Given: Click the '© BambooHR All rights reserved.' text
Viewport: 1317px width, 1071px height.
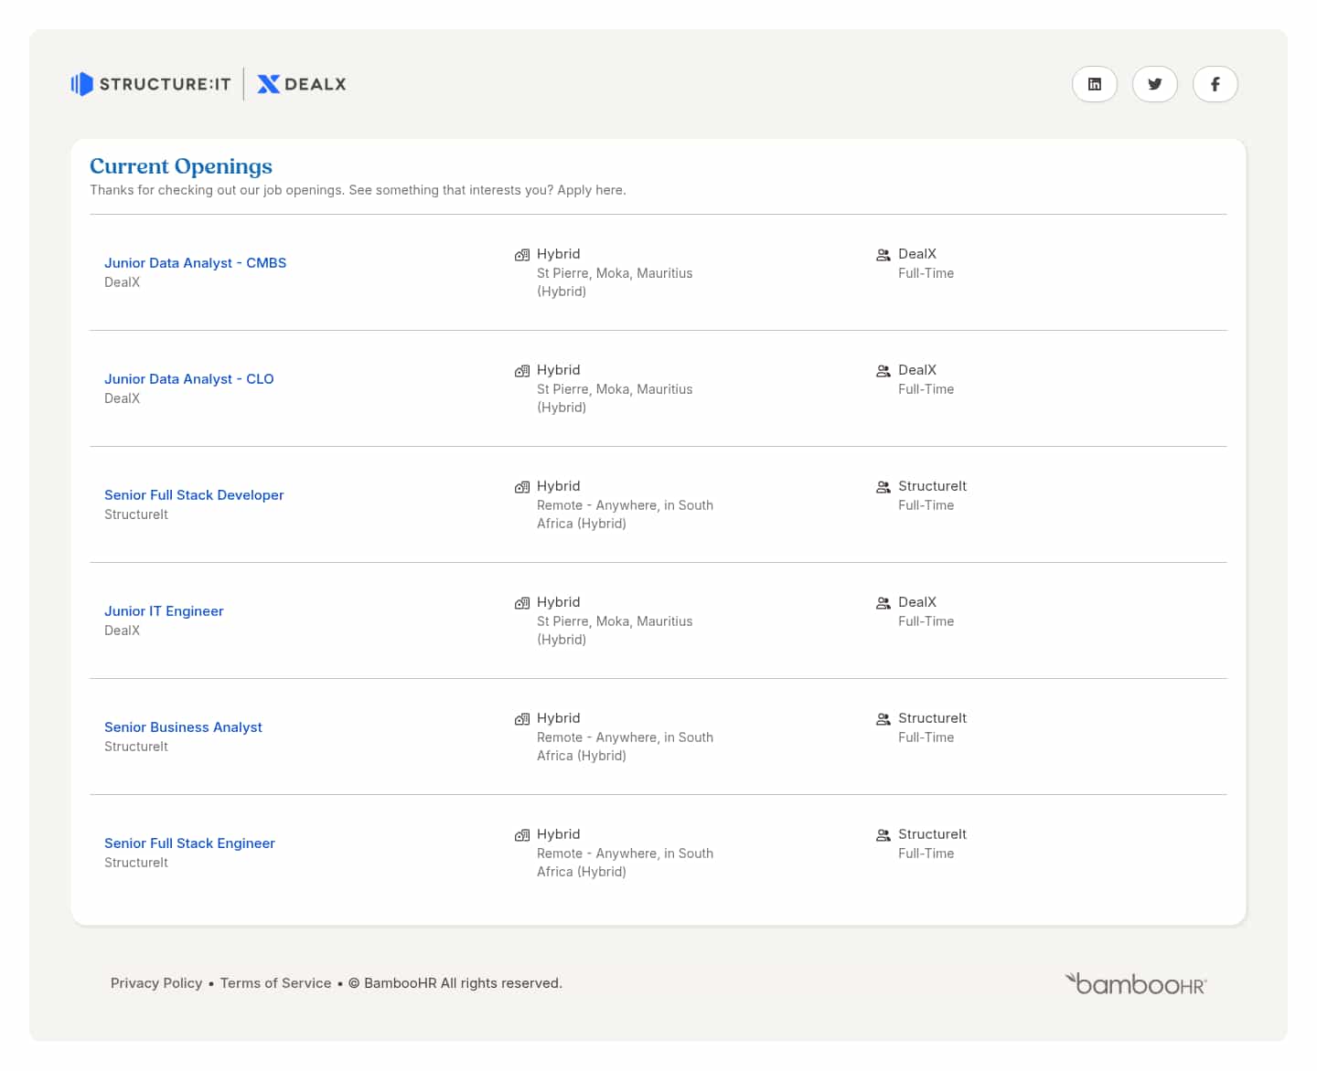Looking at the screenshot, I should pyautogui.click(x=455, y=983).
